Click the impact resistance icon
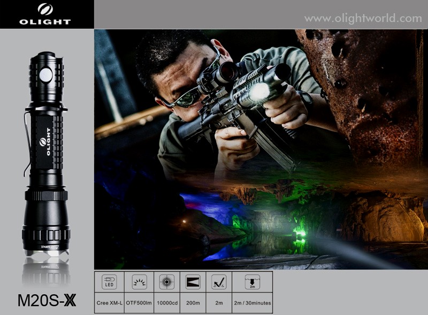 [x=219, y=282]
